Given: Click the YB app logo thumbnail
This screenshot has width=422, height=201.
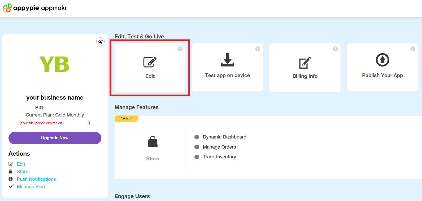Looking at the screenshot, I should click(55, 64).
